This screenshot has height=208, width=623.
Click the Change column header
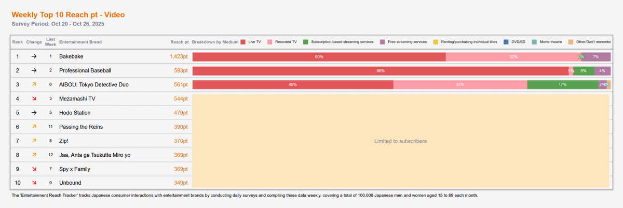tap(34, 41)
